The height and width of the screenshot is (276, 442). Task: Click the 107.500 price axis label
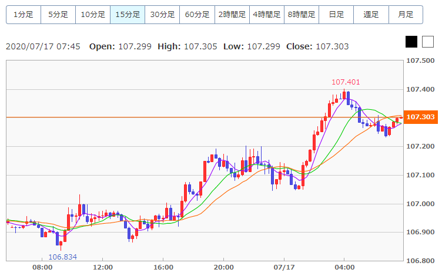420,61
